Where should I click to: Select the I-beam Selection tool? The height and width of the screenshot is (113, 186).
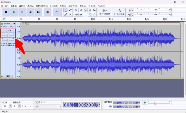[x=66, y=10]
